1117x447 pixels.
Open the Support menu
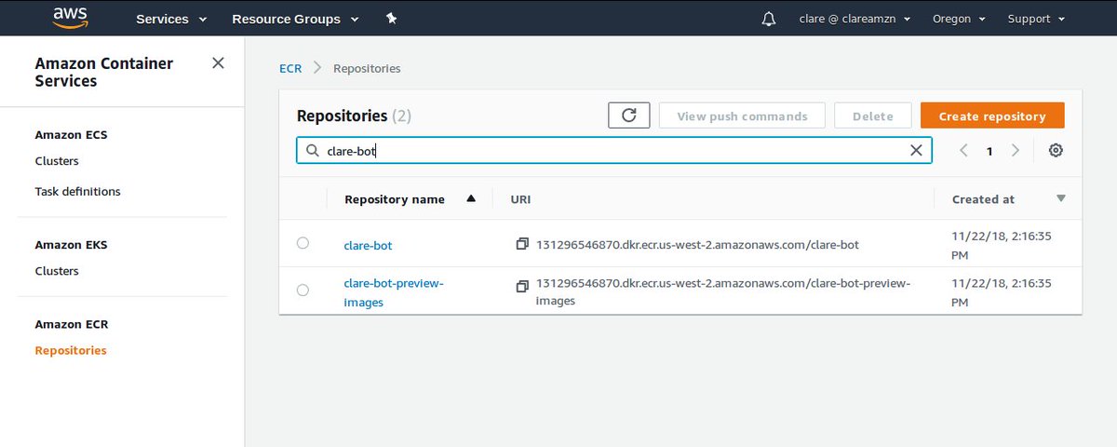(1036, 19)
